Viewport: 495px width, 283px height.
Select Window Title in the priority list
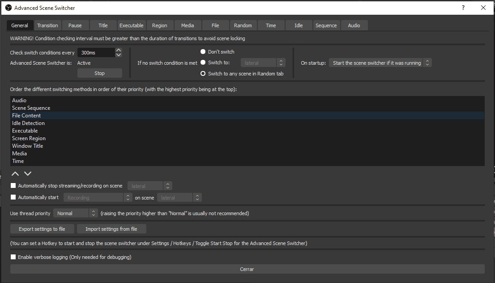pyautogui.click(x=247, y=146)
